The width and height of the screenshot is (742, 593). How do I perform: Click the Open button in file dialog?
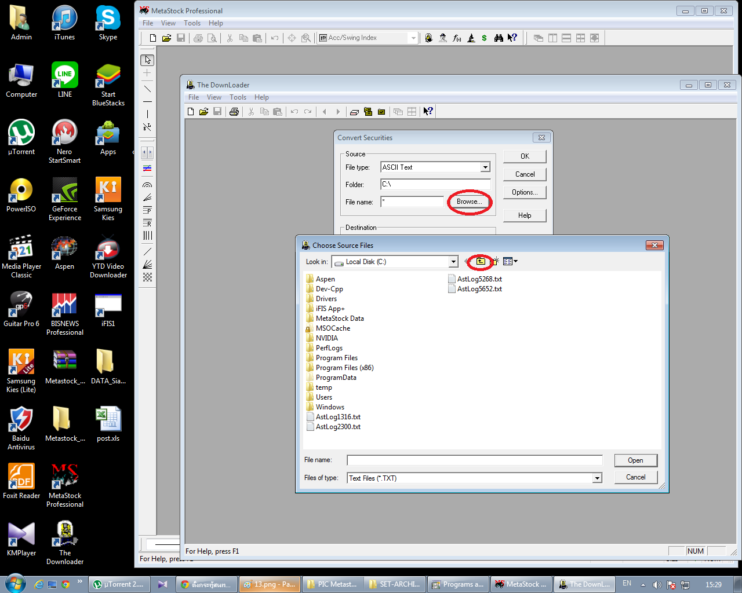[635, 460]
